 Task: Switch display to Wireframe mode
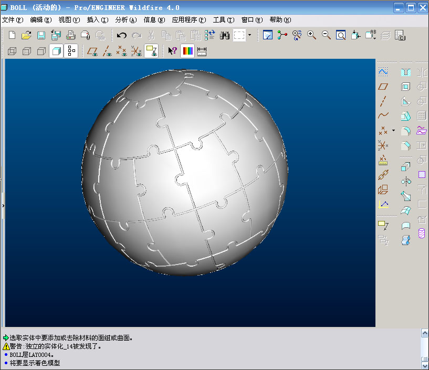click(12, 51)
